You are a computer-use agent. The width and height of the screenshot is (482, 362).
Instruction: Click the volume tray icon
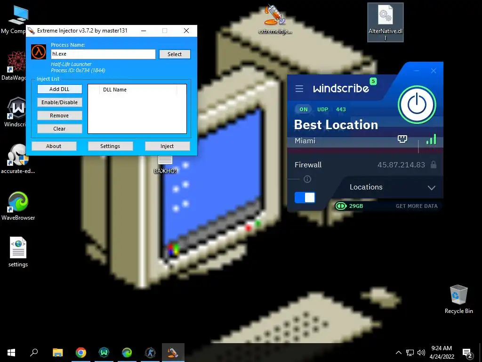click(421, 353)
